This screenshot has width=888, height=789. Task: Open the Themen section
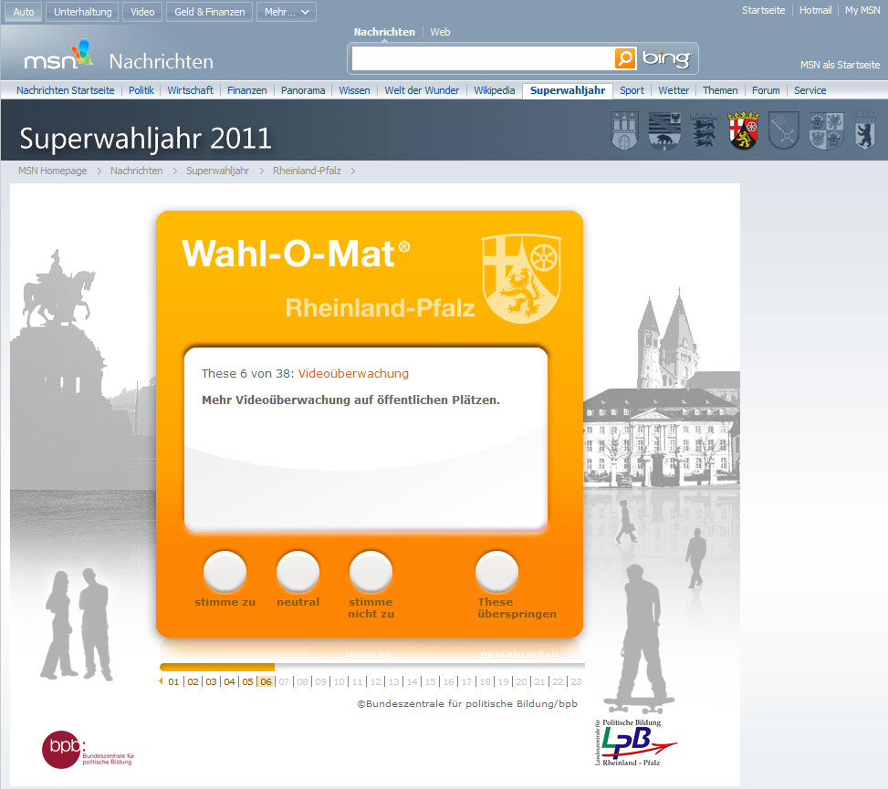coord(720,90)
